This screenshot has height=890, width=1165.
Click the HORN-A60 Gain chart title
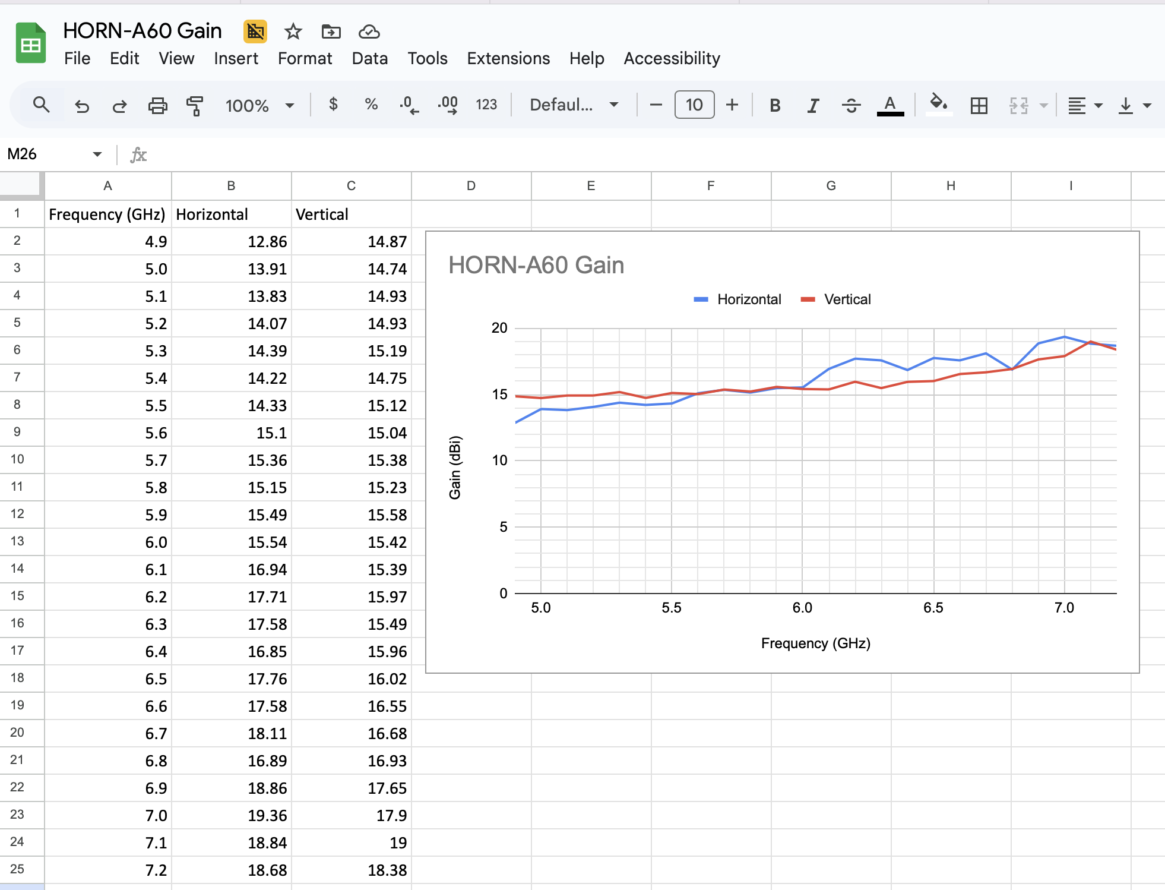tap(536, 265)
